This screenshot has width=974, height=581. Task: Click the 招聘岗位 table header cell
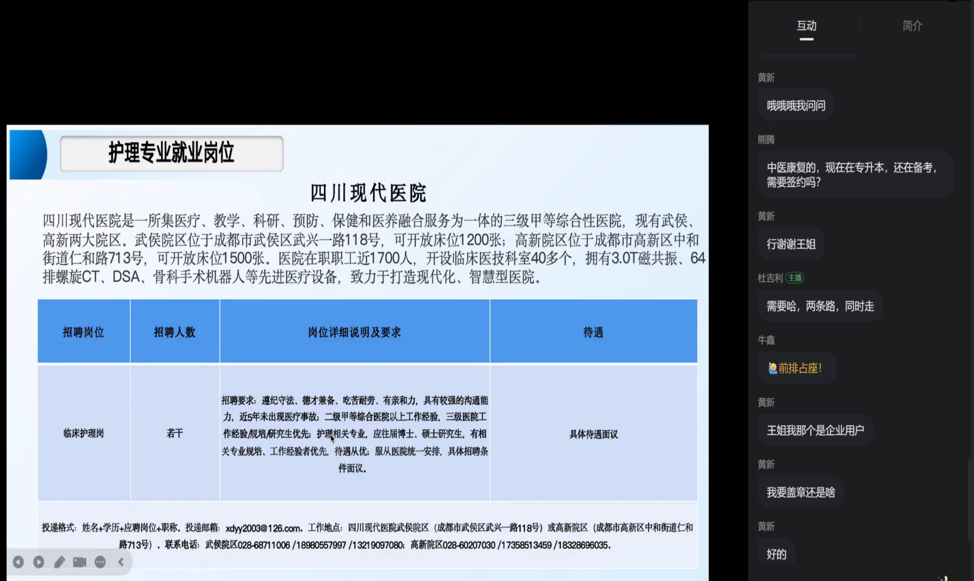point(84,332)
